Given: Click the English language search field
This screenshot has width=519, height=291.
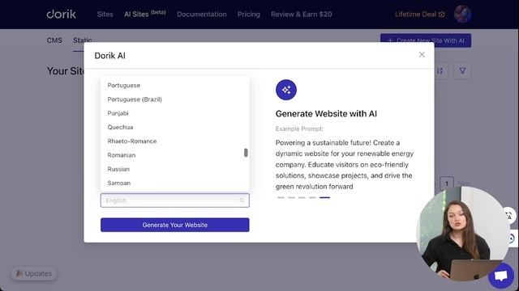Looking at the screenshot, I should tap(175, 200).
